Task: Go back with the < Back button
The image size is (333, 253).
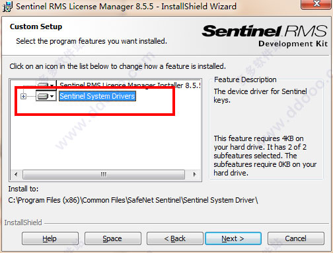Action: tap(175, 238)
